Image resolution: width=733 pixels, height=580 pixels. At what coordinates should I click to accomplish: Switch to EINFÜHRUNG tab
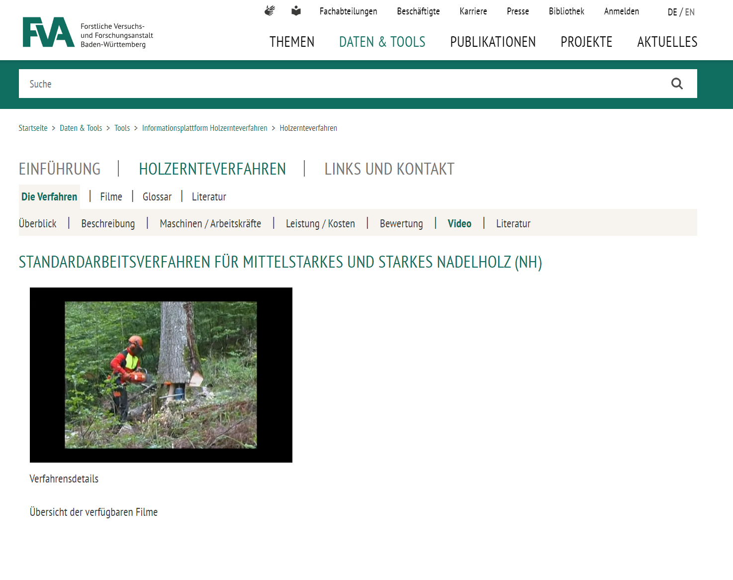click(x=60, y=169)
